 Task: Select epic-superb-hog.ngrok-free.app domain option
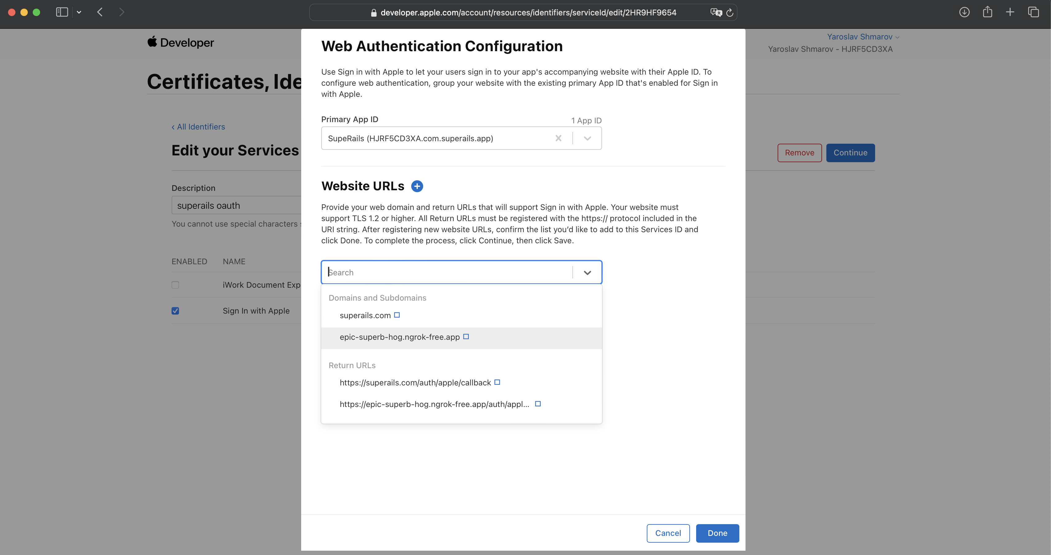click(461, 337)
